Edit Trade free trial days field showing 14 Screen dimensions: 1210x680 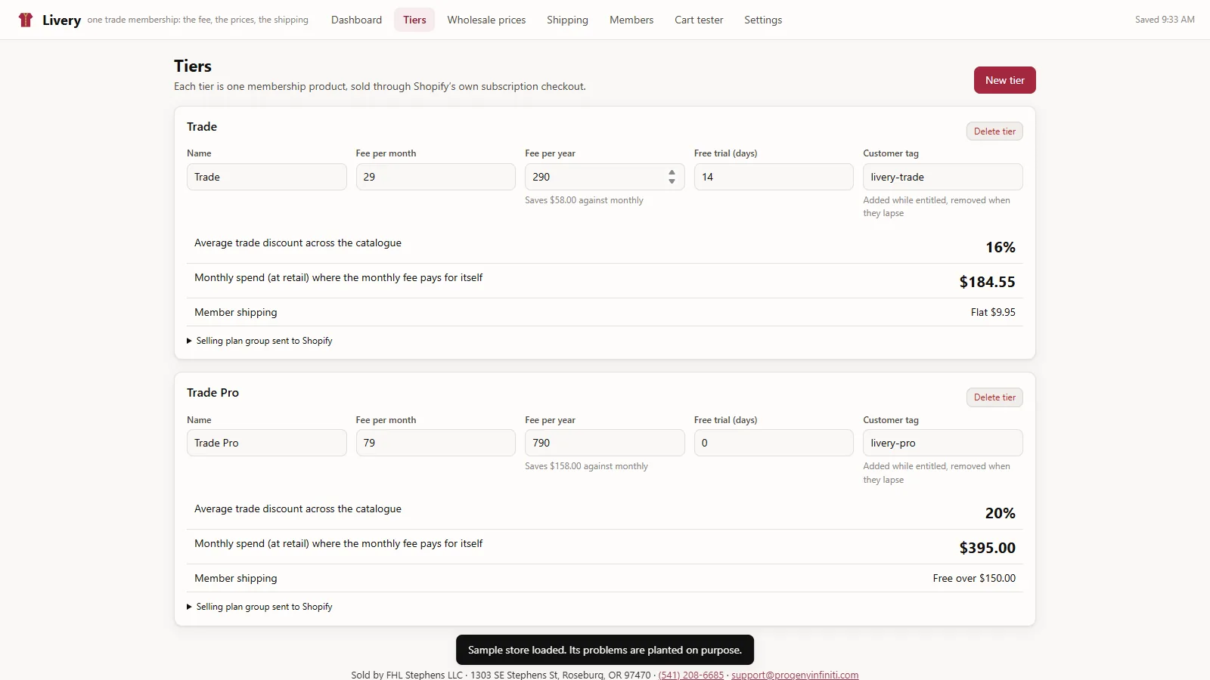coord(774,177)
